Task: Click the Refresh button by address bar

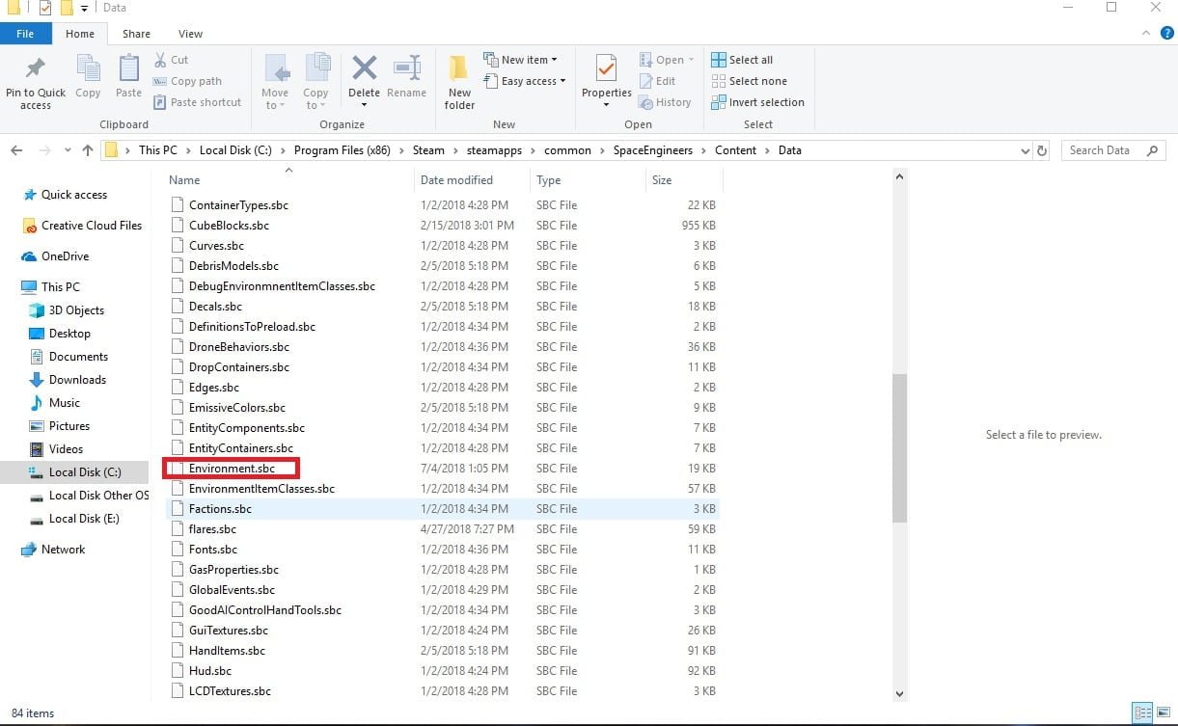Action: click(x=1041, y=150)
